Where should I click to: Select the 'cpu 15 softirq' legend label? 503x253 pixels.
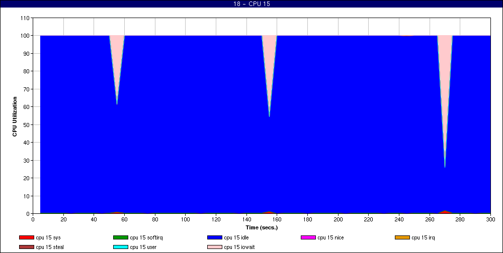tap(146, 237)
